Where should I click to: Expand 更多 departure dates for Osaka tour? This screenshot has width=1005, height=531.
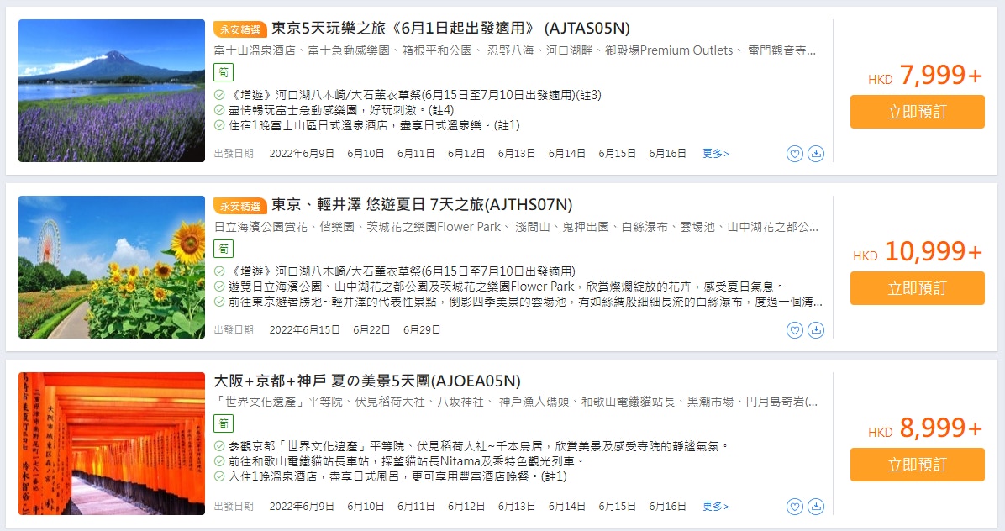pyautogui.click(x=715, y=507)
